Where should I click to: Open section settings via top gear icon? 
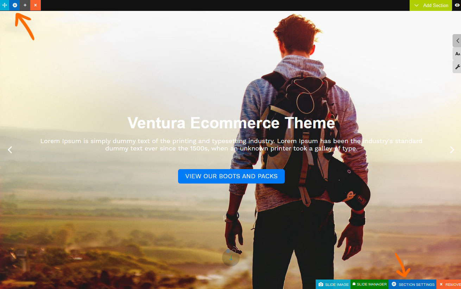[15, 5]
